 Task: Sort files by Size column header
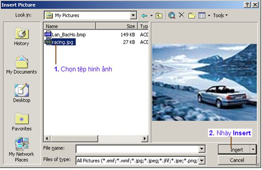[x=117, y=26]
